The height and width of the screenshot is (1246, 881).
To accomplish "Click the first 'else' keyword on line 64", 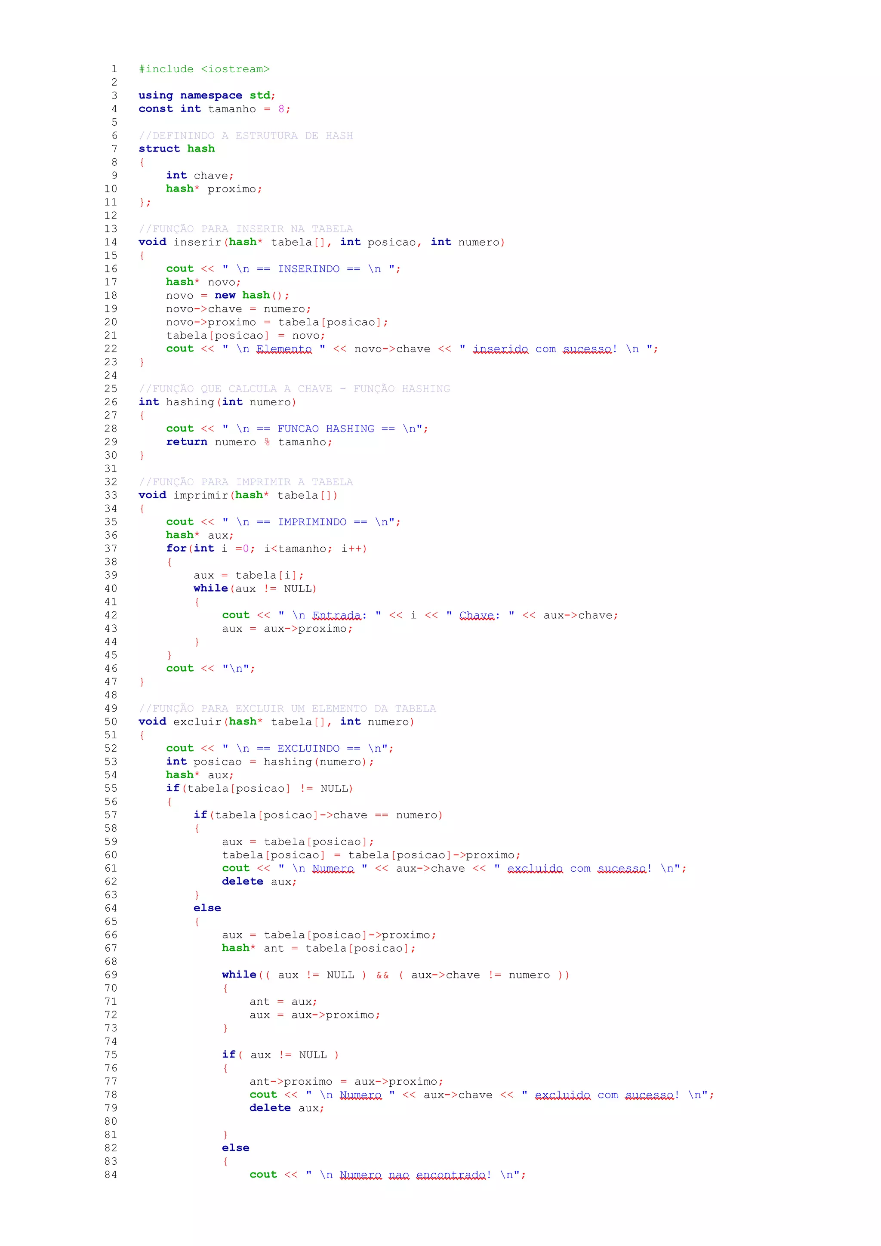I will pyautogui.click(x=207, y=908).
